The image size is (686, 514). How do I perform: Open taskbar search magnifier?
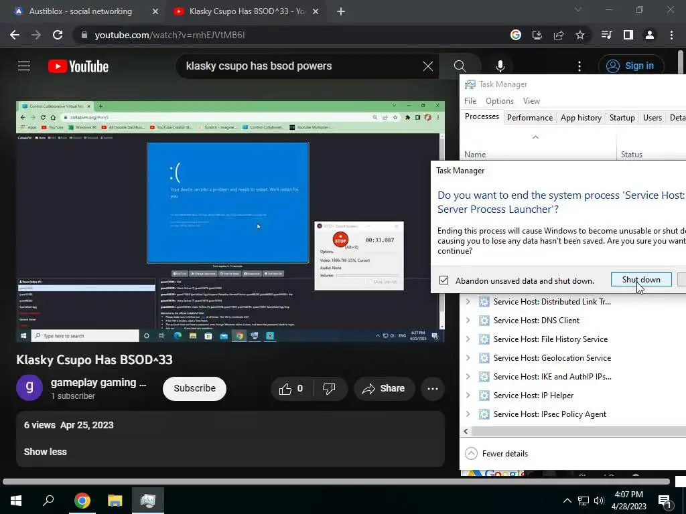point(48,500)
